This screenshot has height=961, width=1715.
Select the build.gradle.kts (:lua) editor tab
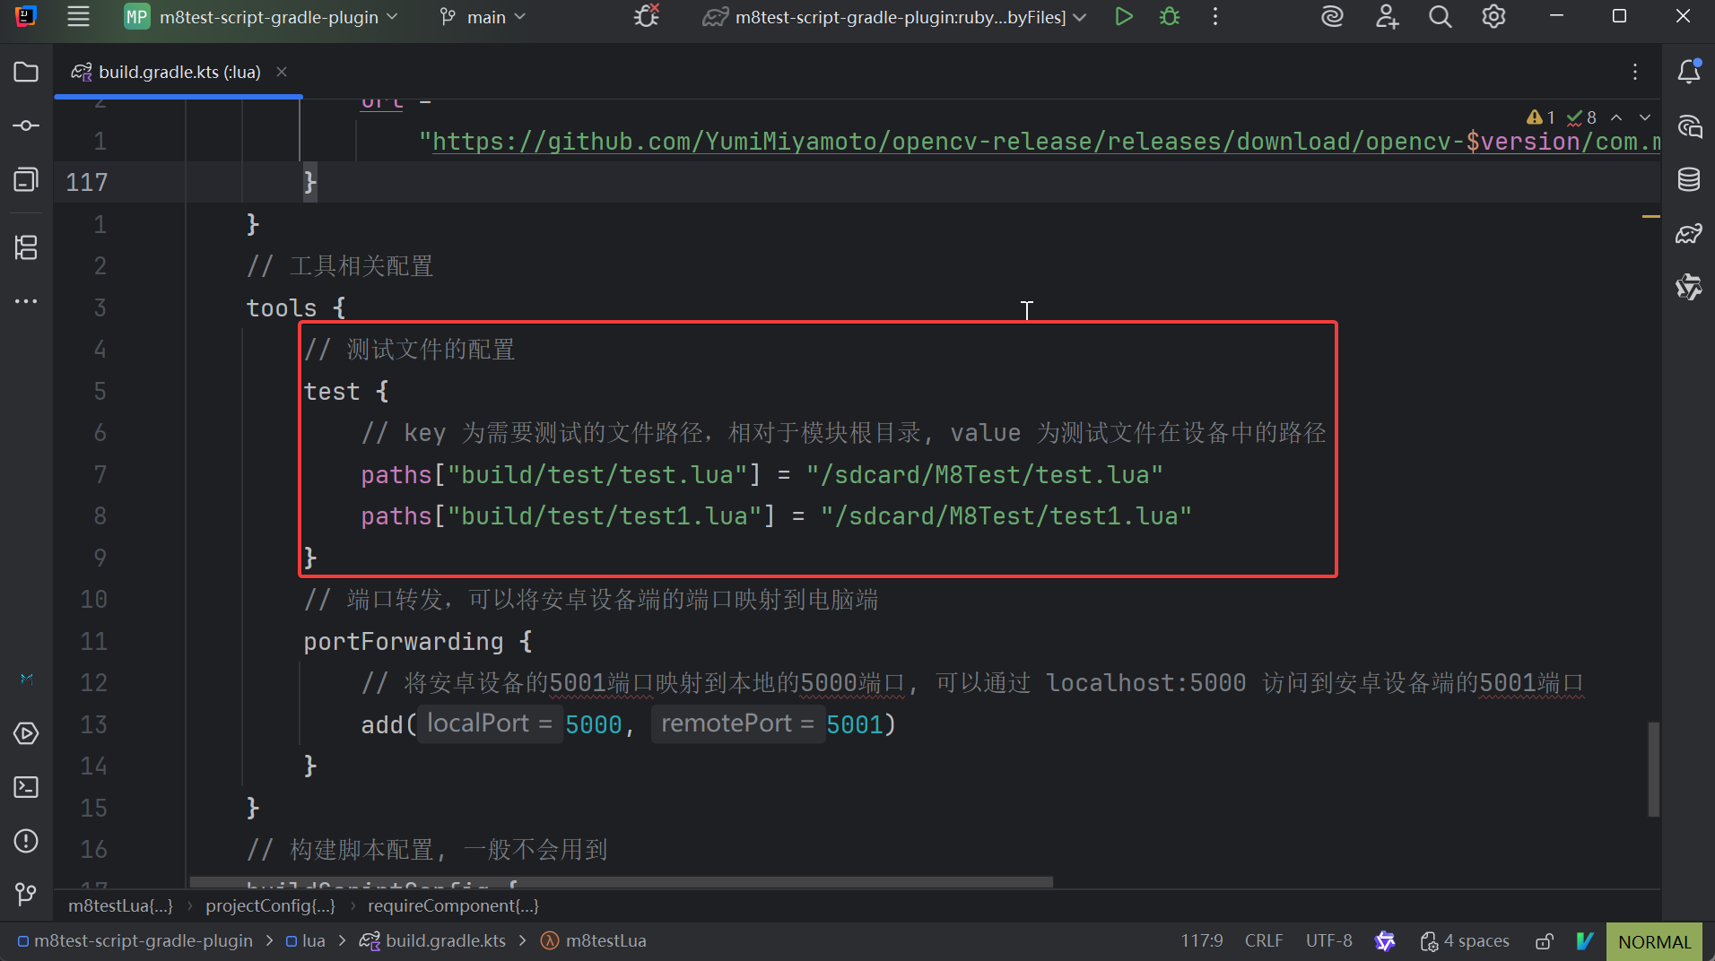pyautogui.click(x=178, y=72)
